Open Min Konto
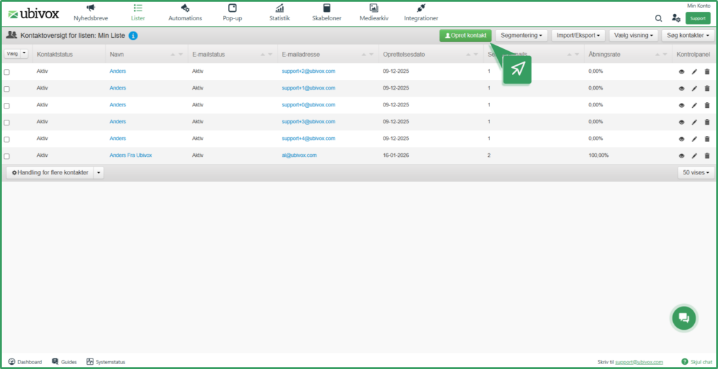718x369 pixels. tap(699, 6)
